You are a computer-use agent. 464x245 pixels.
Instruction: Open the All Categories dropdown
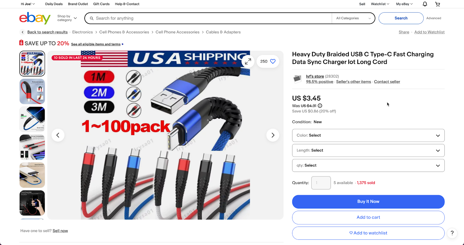353,18
